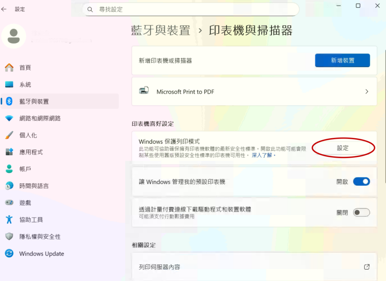Screen dimensions: 386x281
Task: Enable 透過計量付費連線下載驅動程式 toggle
Action: pos(361,212)
